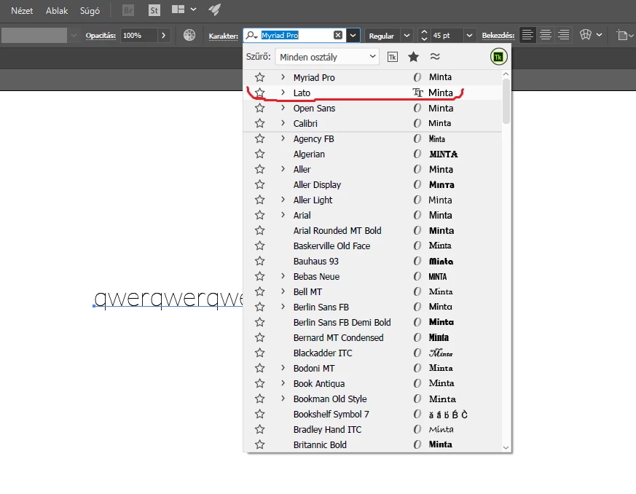Open Adobe Stock via St icon

click(x=154, y=10)
